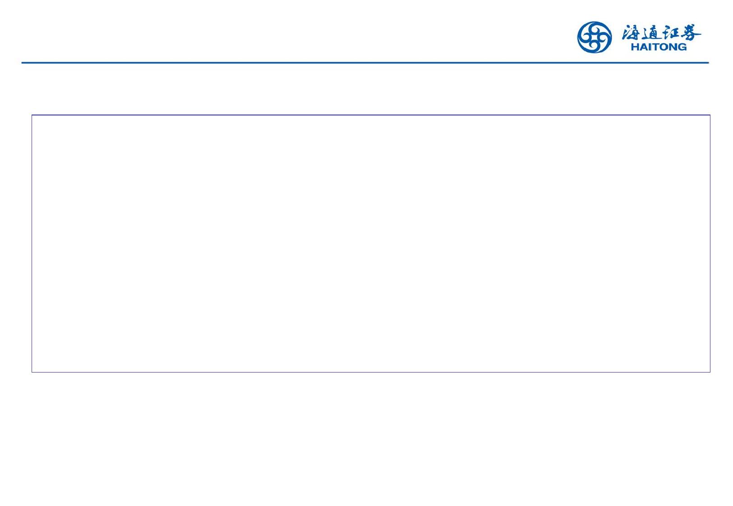This screenshot has height=506, width=733.
Task: Click the top border of the content box
Action: coord(371,115)
